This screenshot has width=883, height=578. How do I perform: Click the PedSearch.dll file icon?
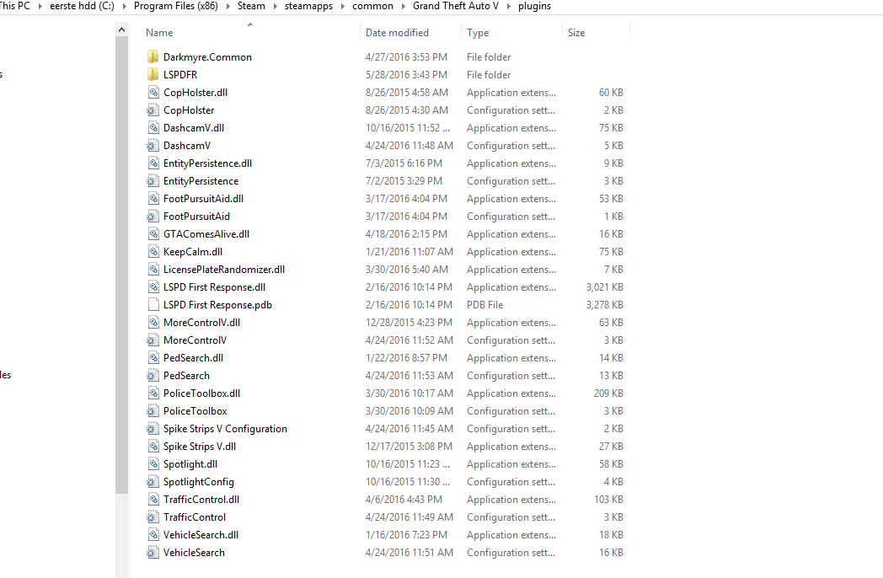(153, 358)
